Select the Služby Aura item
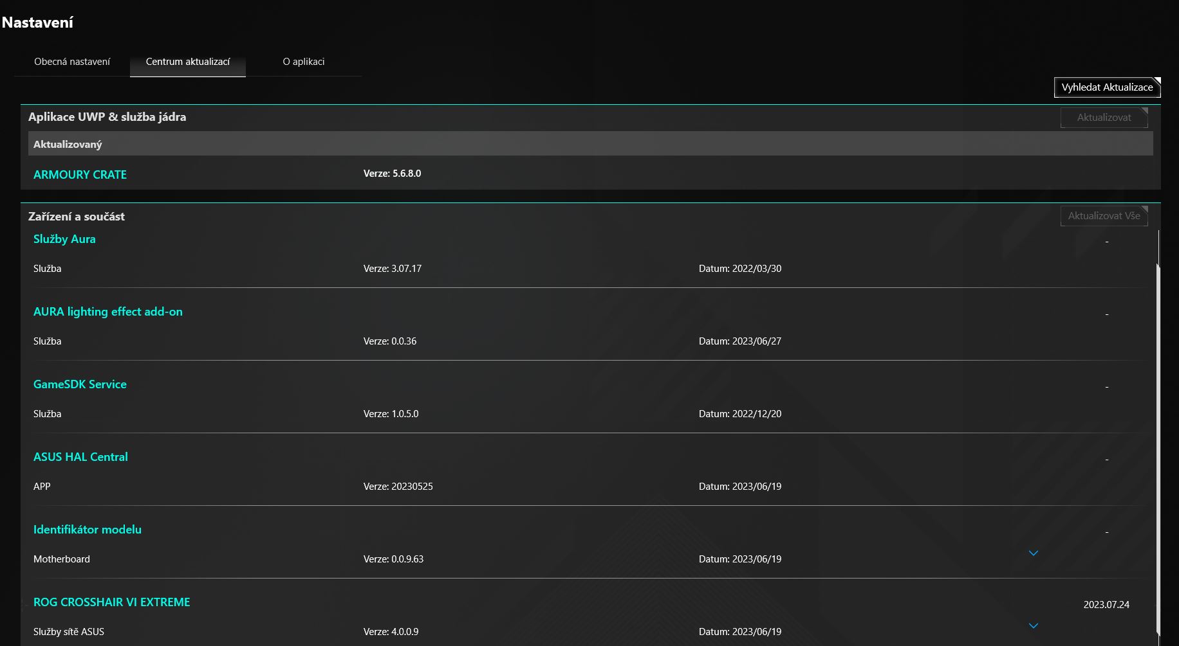This screenshot has width=1179, height=646. [64, 239]
